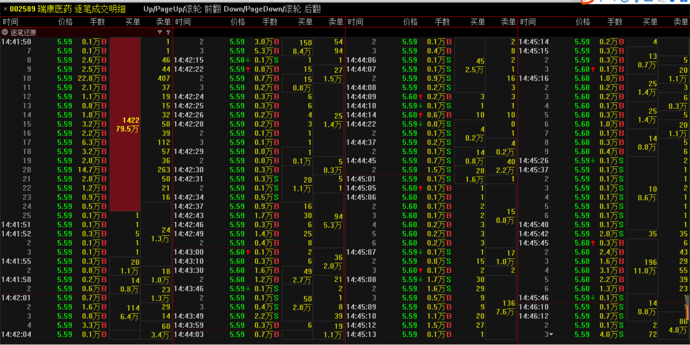Open the funnel filter icon
Viewport: 690px width, 345px height.
tap(160, 32)
